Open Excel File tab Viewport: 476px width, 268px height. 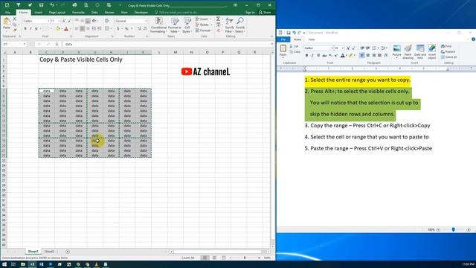(7, 13)
